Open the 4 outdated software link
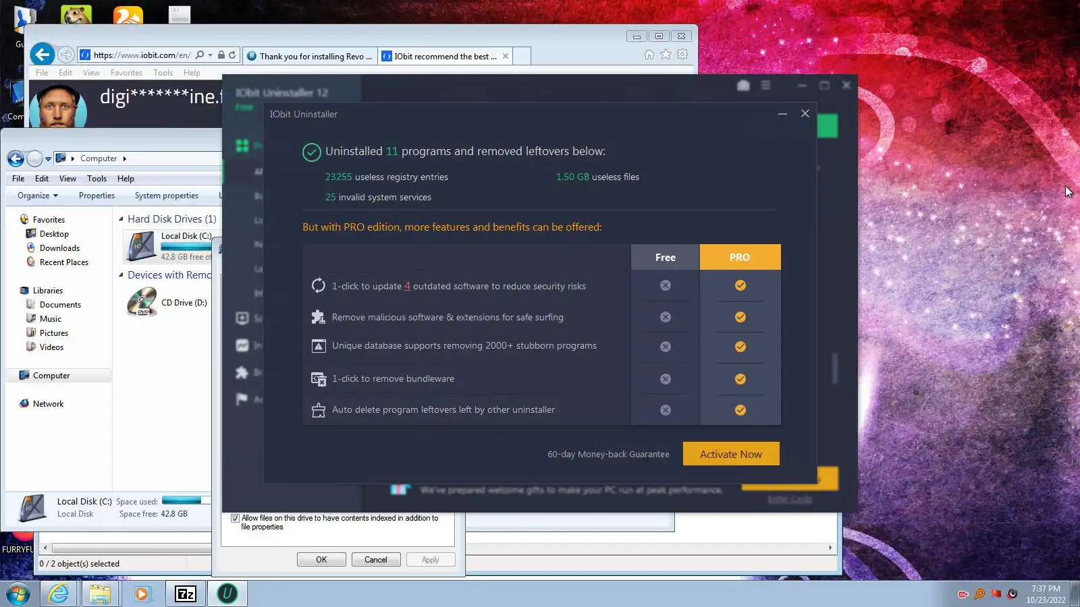 [x=407, y=286]
